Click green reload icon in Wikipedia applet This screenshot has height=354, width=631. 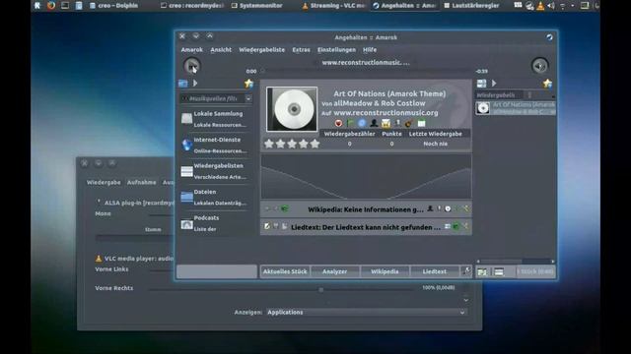pos(285,208)
